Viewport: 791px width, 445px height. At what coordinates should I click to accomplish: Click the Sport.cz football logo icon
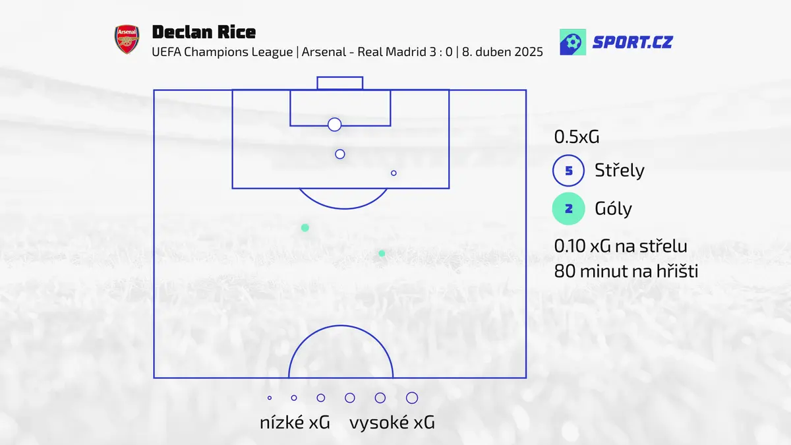[x=572, y=42]
